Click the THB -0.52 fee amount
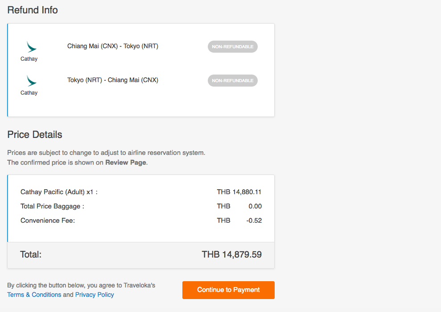 [239, 220]
